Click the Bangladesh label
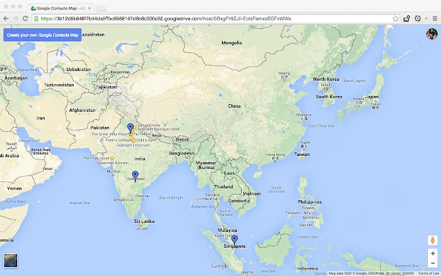Viewport: 441px width, 276px height. [182, 153]
